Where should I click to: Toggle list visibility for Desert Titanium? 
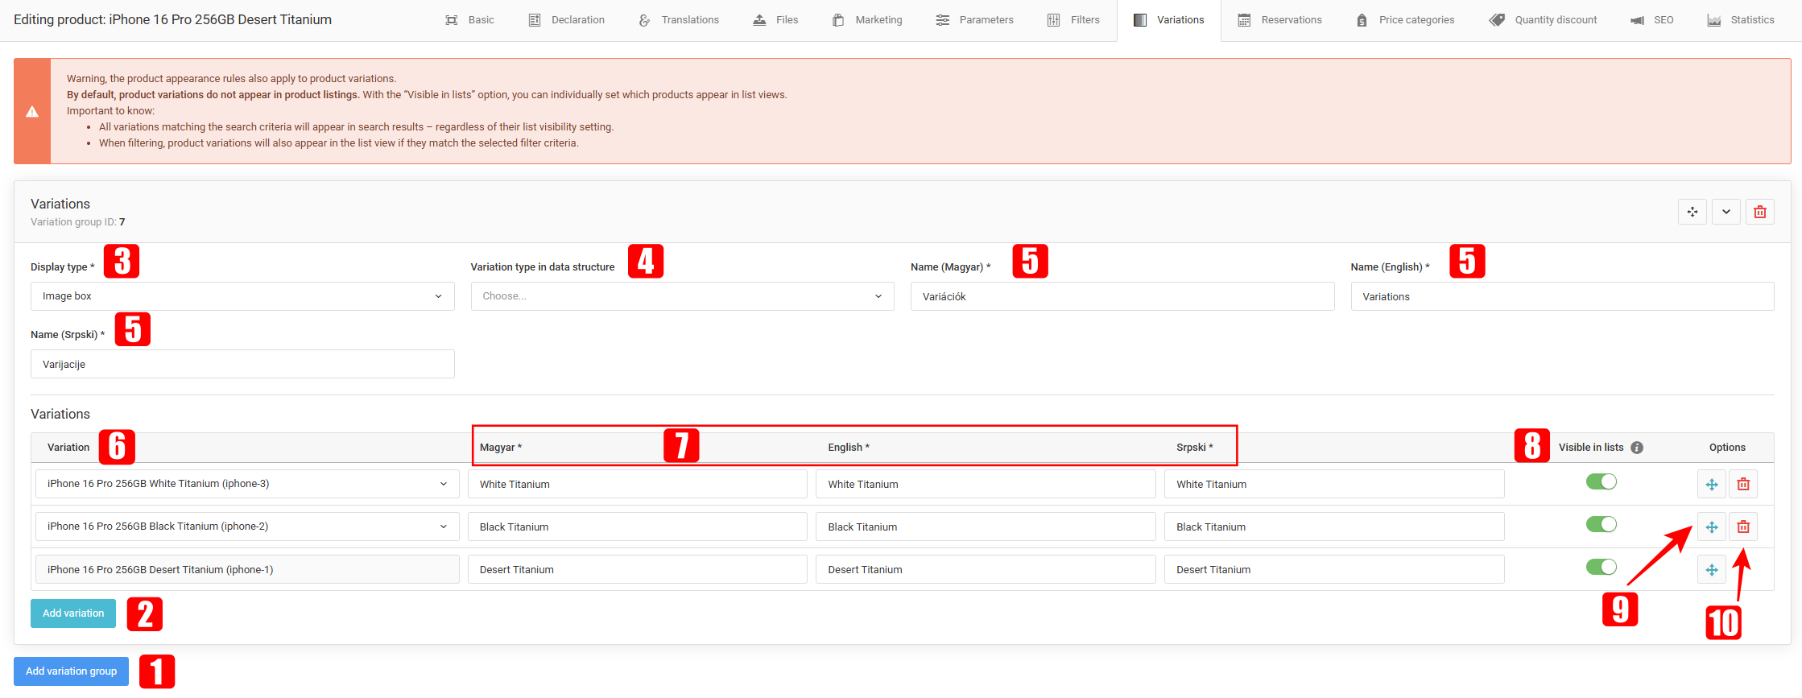click(1602, 567)
